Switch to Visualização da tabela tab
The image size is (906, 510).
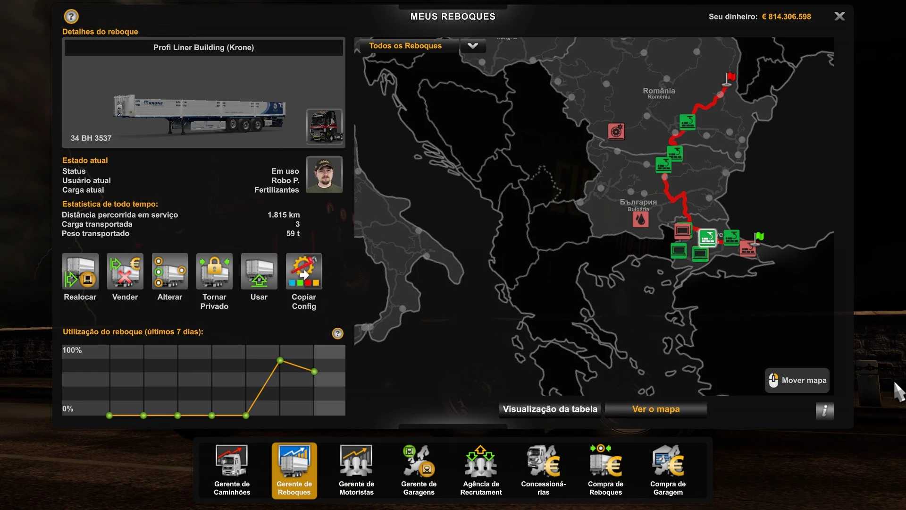[x=550, y=409]
